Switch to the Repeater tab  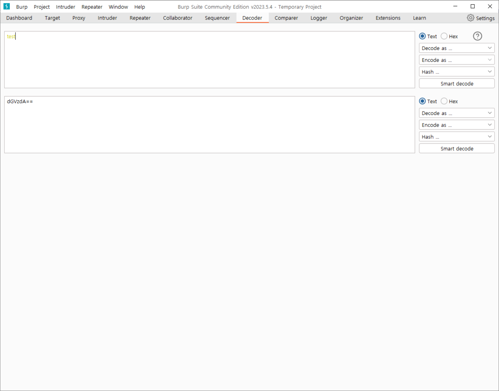[x=140, y=18]
